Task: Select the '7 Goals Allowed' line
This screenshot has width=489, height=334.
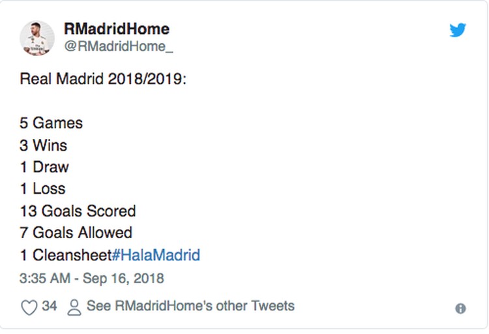Action: click(x=76, y=233)
